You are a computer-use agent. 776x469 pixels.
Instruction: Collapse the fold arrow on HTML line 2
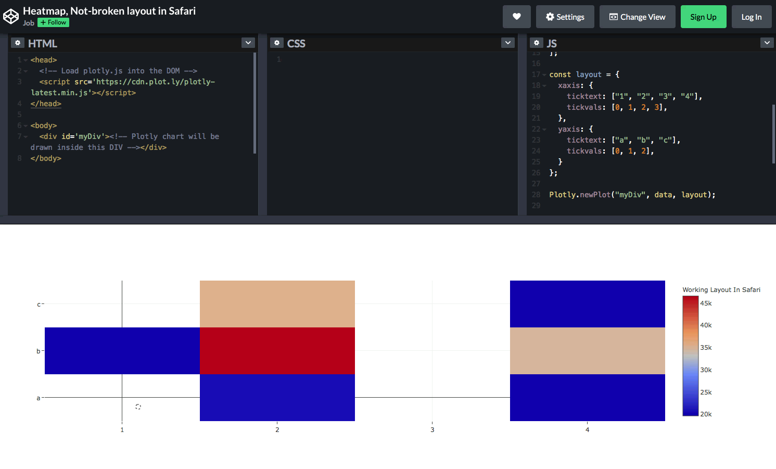[x=26, y=71]
